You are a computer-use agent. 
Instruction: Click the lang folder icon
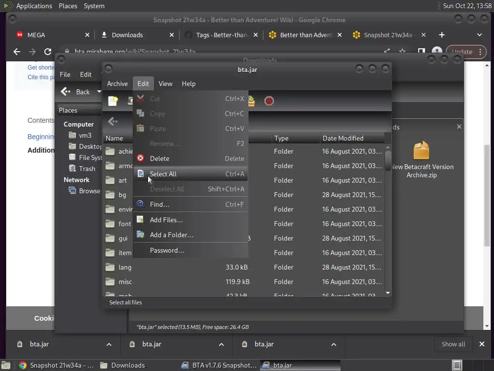pyautogui.click(x=110, y=267)
